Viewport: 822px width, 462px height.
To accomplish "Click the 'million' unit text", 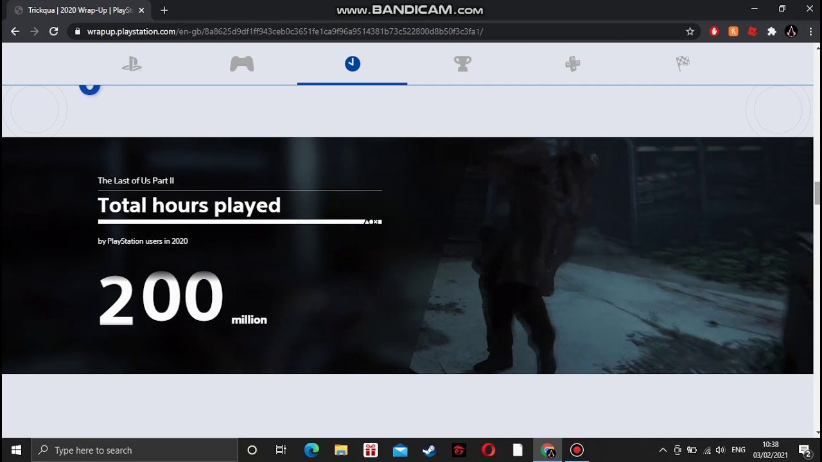I will [249, 320].
